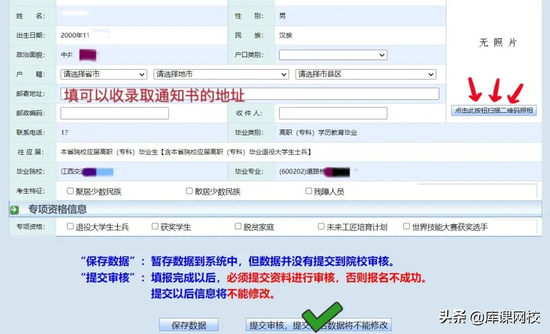Image resolution: width=550 pixels, height=334 pixels.
Task: Open the 请选择市县区 dropdown
Action: [366, 74]
